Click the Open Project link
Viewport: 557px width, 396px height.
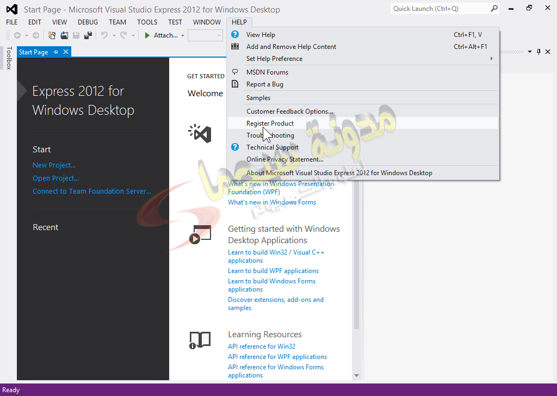tap(56, 178)
